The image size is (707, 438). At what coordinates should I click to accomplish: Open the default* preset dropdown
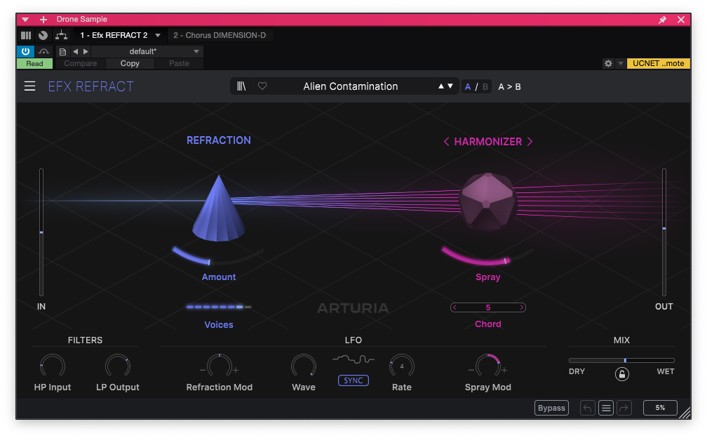(147, 51)
